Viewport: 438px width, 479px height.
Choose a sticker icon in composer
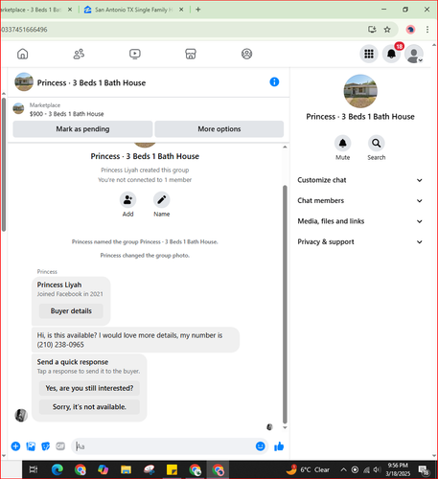(x=46, y=446)
